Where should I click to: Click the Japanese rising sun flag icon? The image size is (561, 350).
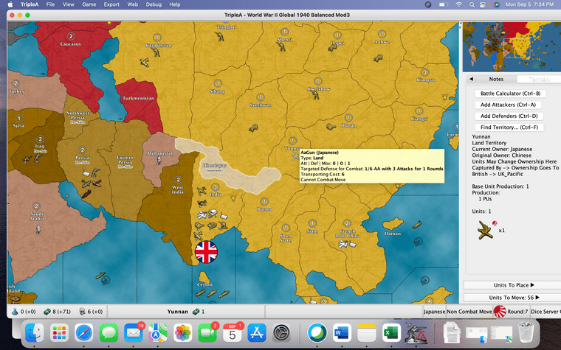tap(500, 312)
